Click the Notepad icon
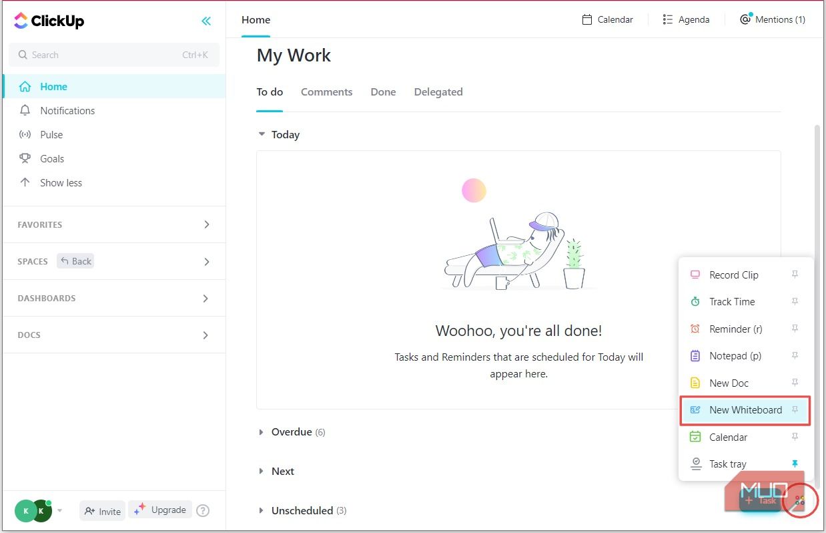 [695, 356]
